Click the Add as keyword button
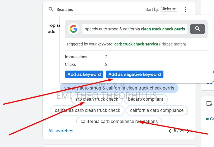This screenshot has width=214, height=147. (x=84, y=74)
